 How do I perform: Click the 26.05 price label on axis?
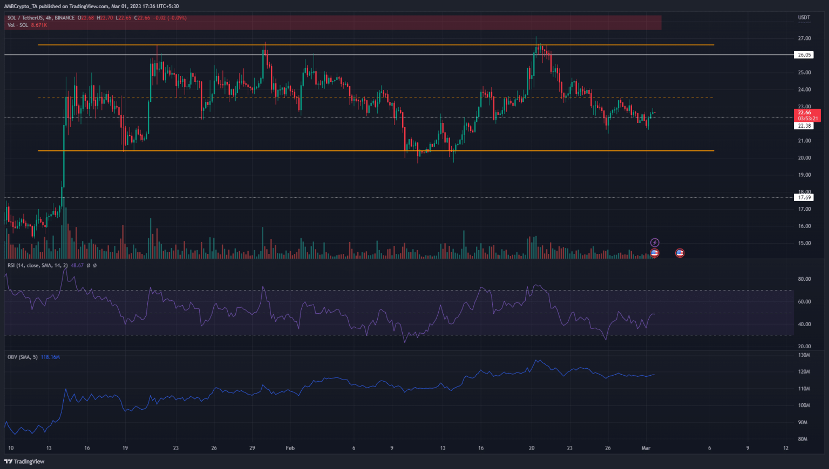[804, 55]
